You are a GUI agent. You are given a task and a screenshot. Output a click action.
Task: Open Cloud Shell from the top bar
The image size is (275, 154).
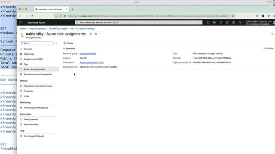208,23
